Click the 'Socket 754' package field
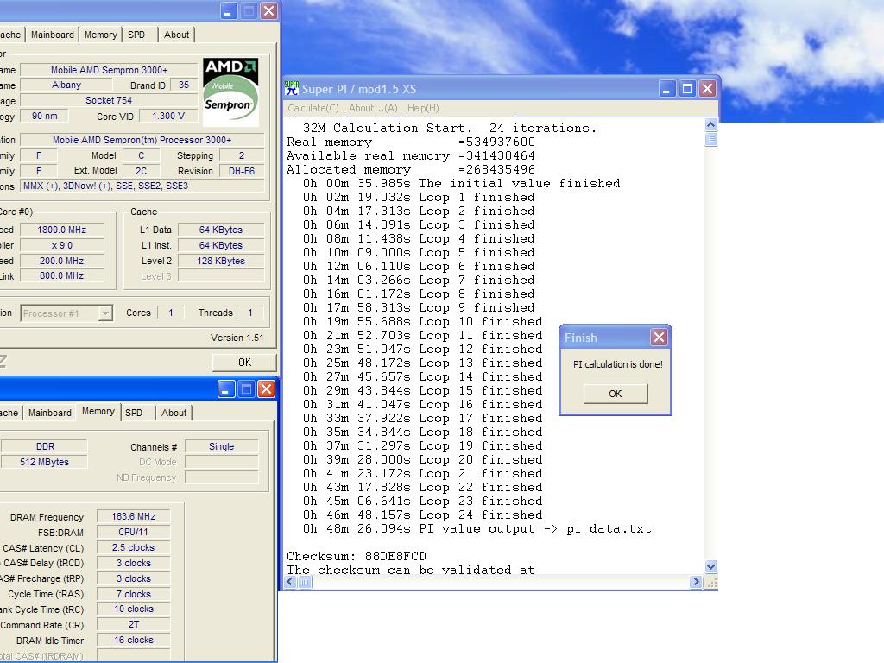This screenshot has height=663, width=884. tap(109, 100)
